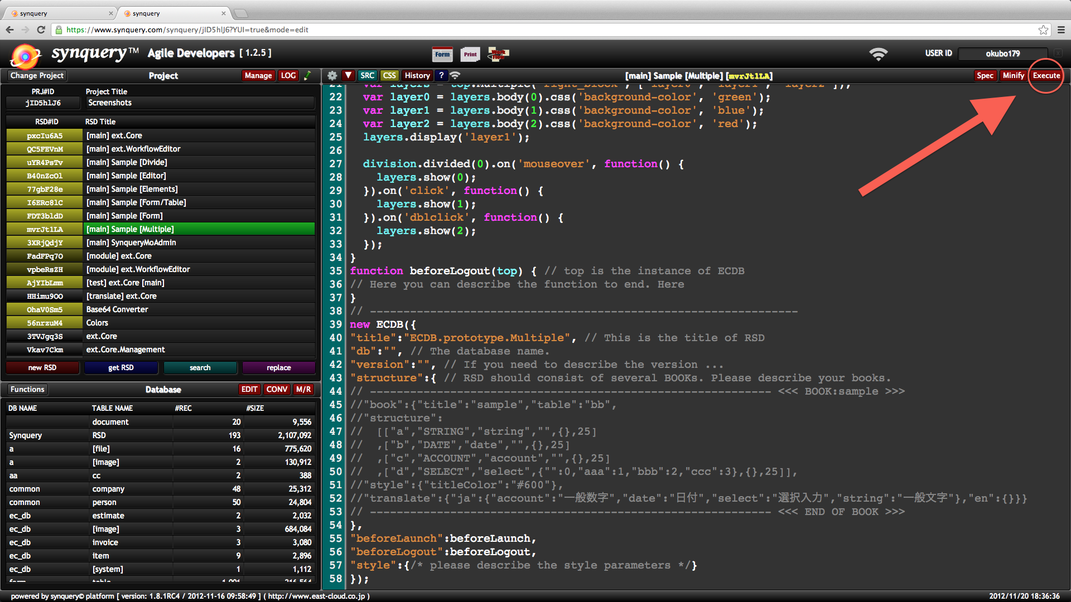Click the Minify button
Screen dimensions: 1071x602
(x=1013, y=75)
